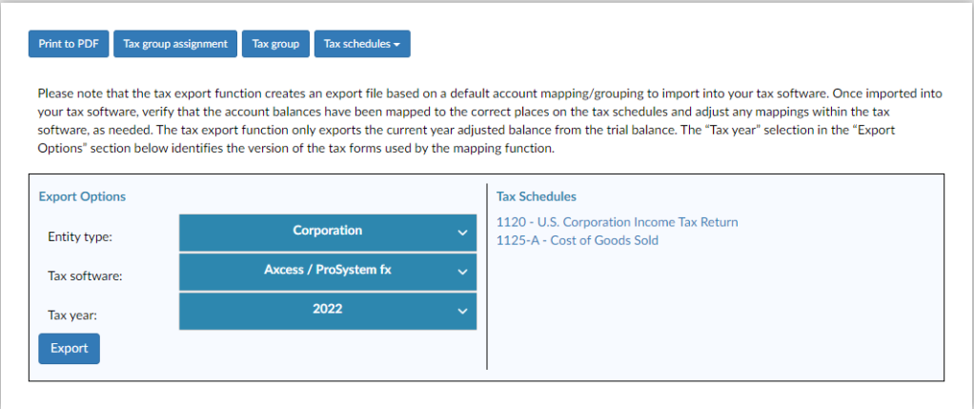The height and width of the screenshot is (409, 974).
Task: Click the Tax software label
Action: (86, 276)
